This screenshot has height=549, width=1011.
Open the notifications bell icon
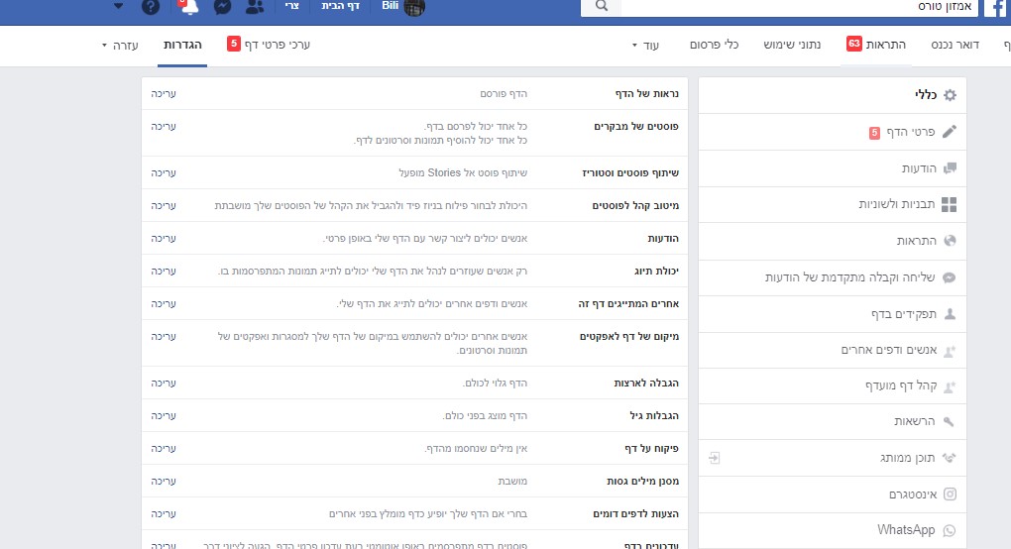coord(189,7)
